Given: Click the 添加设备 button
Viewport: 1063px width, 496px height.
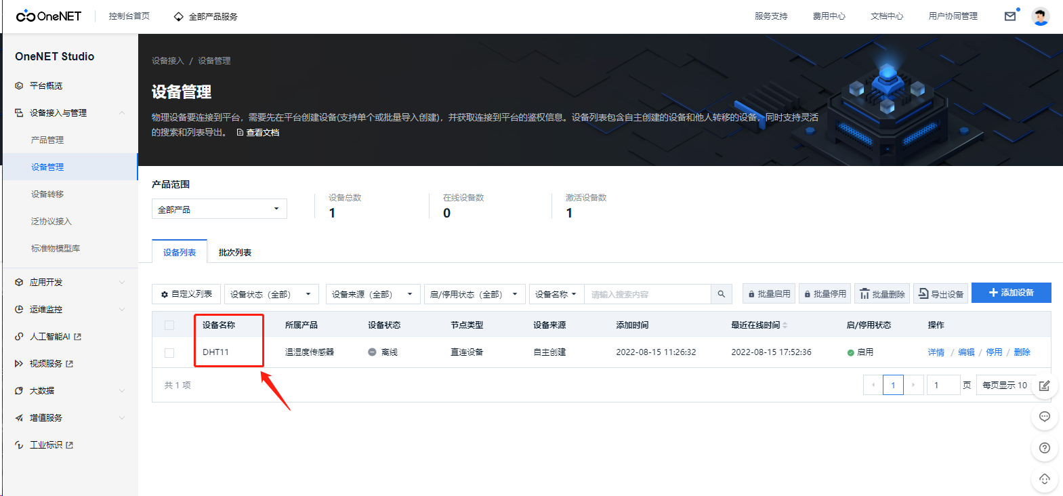Looking at the screenshot, I should (x=1012, y=293).
